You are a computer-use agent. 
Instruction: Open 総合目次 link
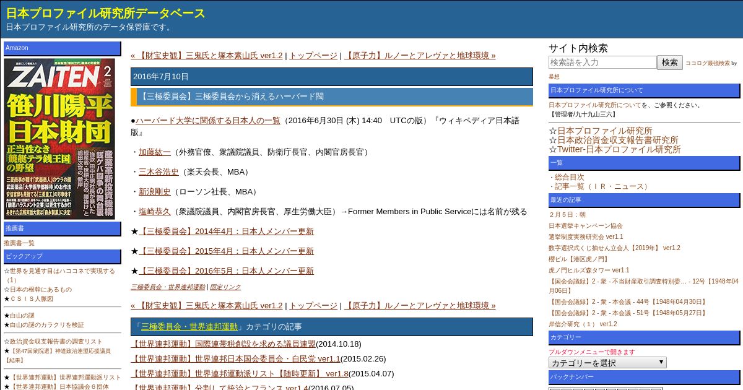[x=569, y=177]
